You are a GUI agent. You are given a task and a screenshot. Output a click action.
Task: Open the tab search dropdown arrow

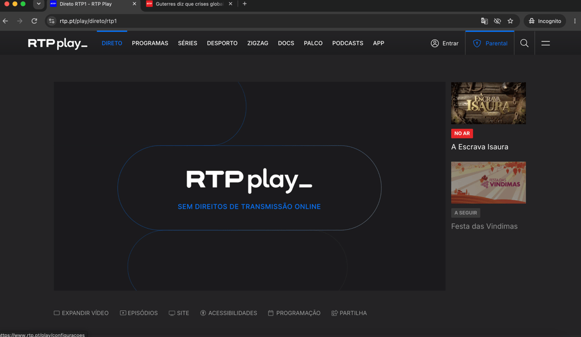[x=39, y=4]
